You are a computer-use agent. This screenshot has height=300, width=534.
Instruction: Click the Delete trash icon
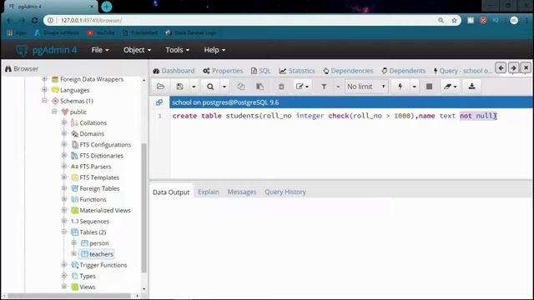[x=281, y=87]
